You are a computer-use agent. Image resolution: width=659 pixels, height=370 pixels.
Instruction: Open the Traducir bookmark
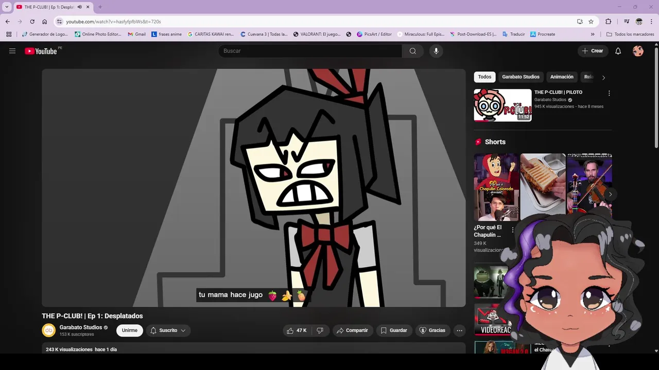pos(513,34)
